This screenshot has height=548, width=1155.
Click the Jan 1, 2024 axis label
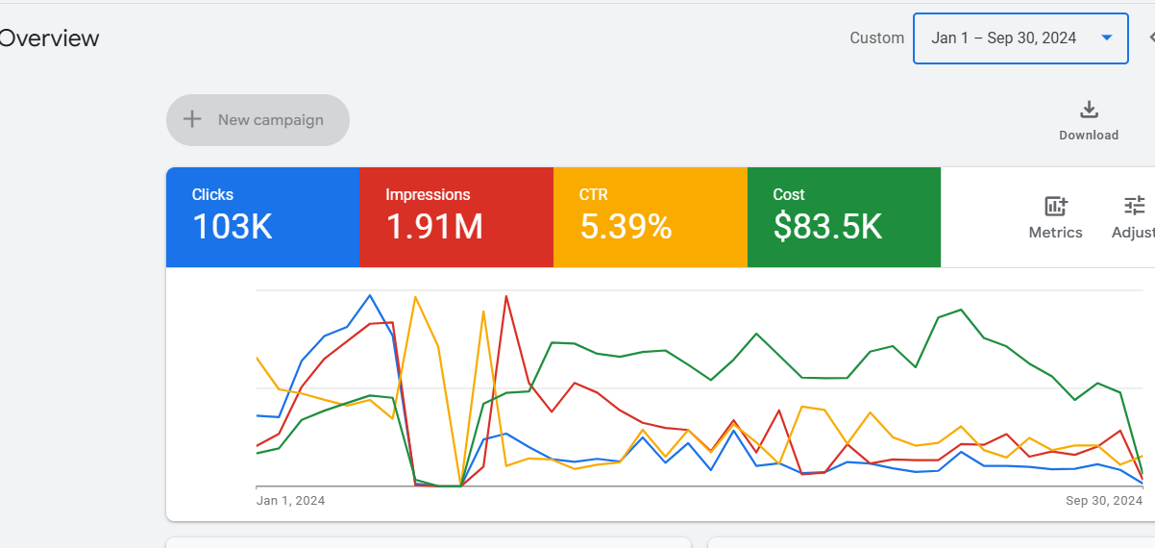(290, 501)
